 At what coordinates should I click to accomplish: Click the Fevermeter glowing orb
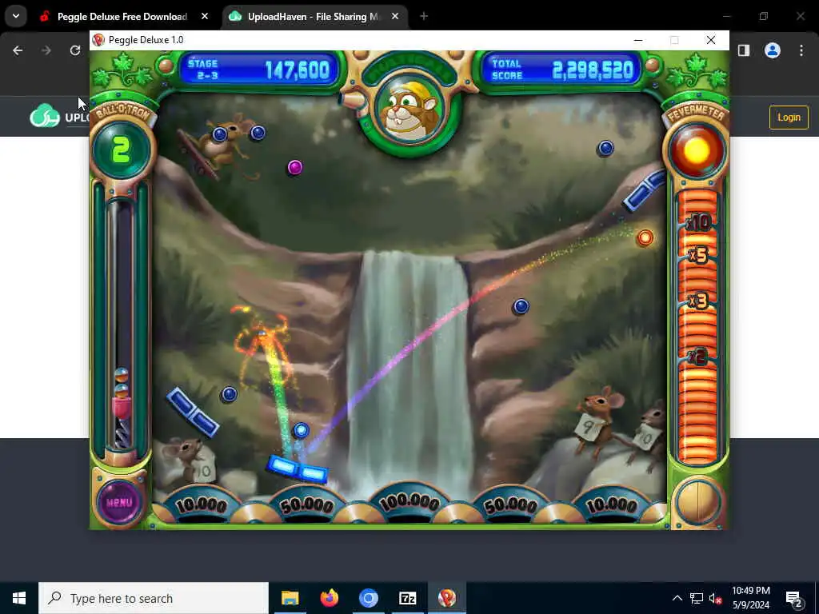click(697, 150)
